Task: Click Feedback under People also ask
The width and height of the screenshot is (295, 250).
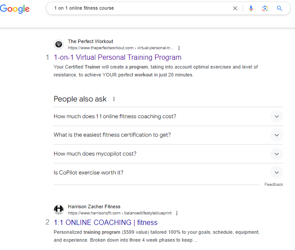Action: point(273,185)
